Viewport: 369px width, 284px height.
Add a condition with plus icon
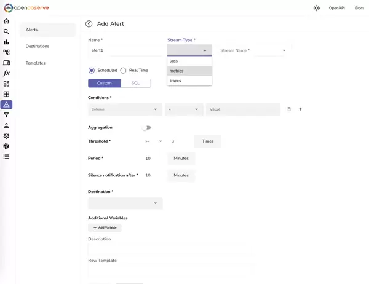coord(300,109)
